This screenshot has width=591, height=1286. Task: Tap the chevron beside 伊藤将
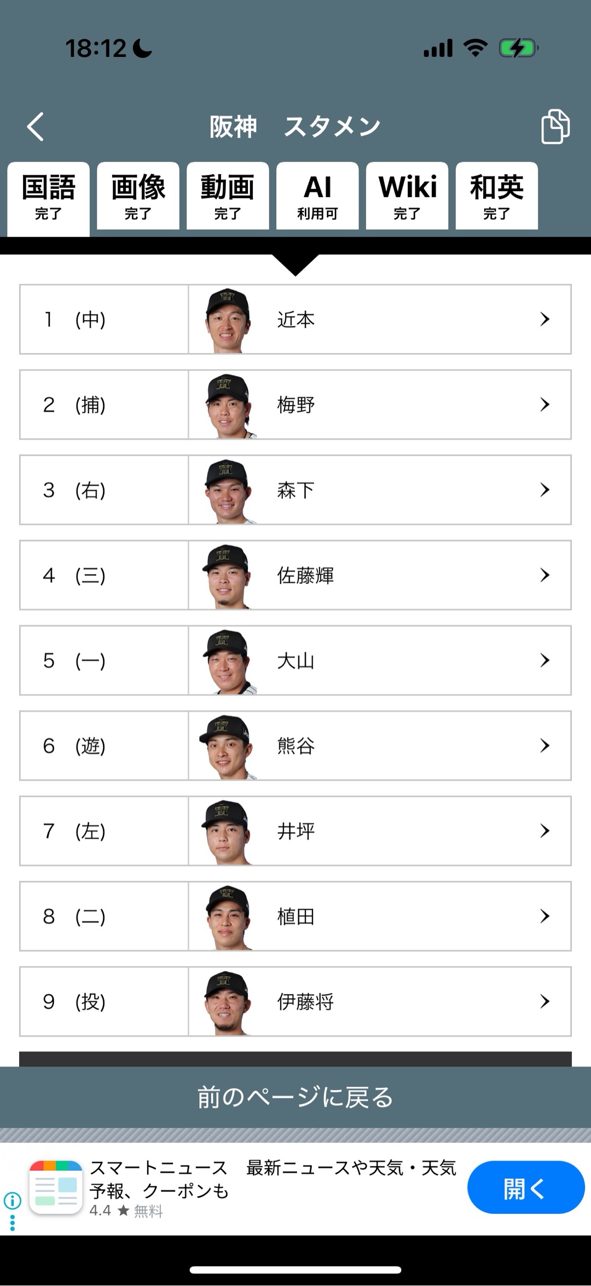point(544,1001)
